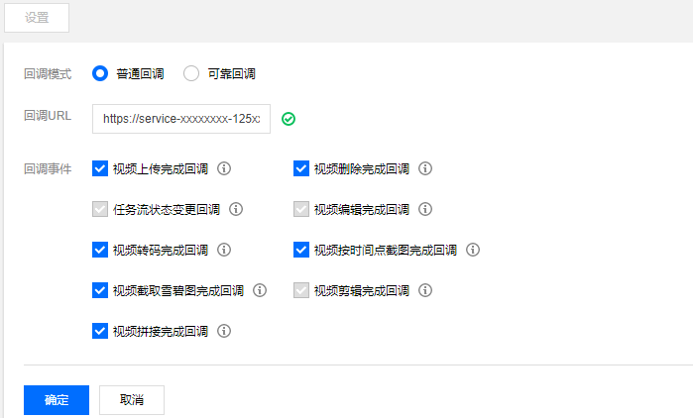Viewport: 694px width, 418px height.
Task: Toggle 视频拼接完成回调 checkbox
Action: pos(100,331)
